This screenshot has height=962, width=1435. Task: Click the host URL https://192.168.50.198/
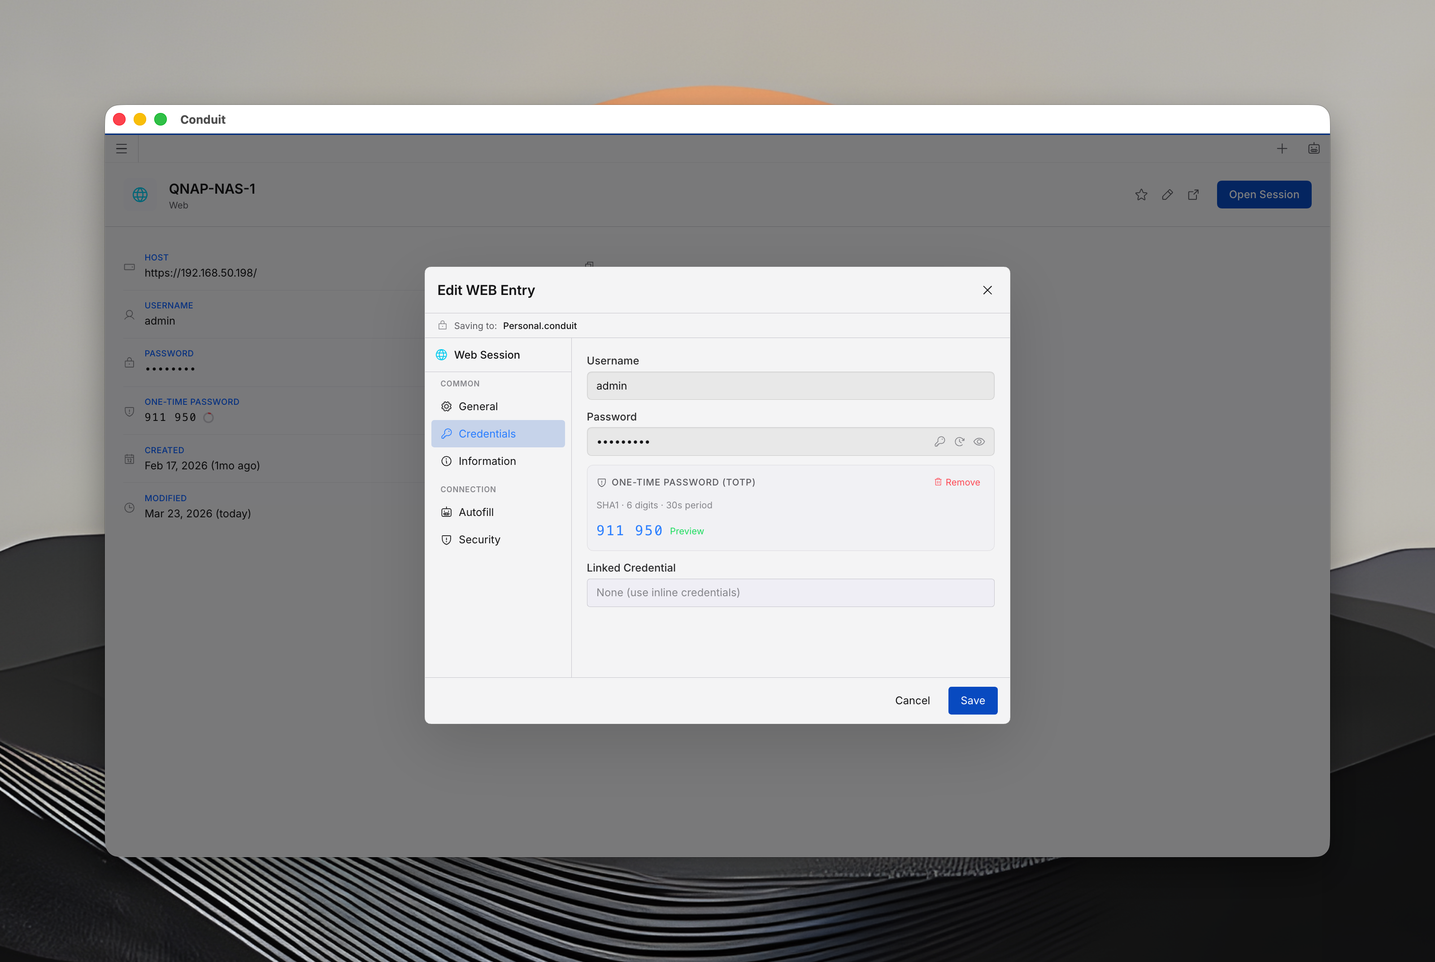point(201,273)
